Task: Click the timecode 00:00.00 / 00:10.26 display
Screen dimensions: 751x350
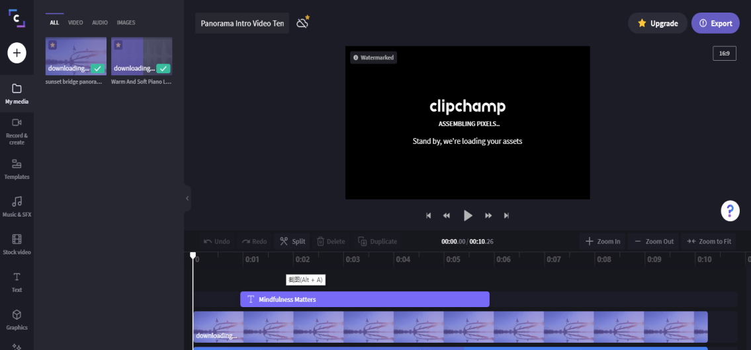Action: point(467,242)
